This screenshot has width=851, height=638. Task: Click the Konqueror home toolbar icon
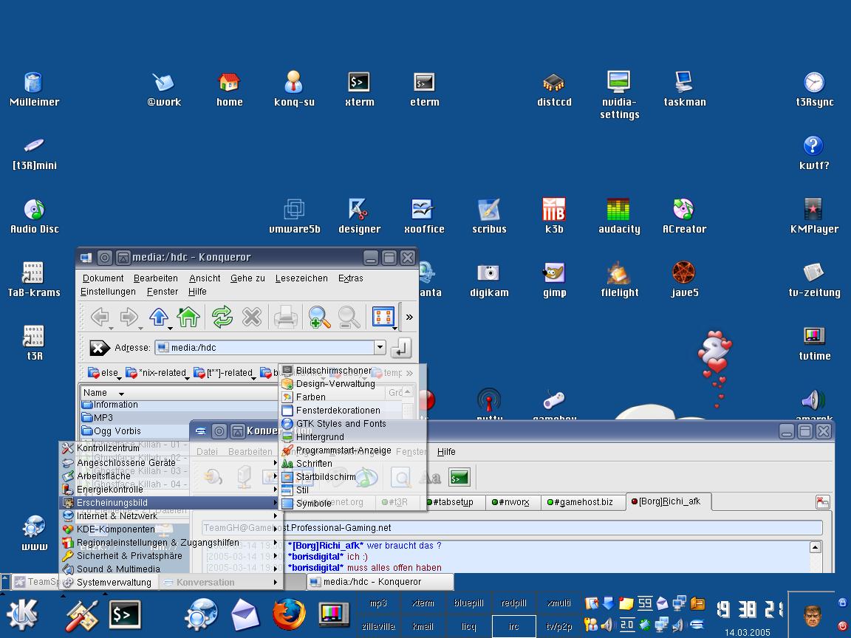188,318
